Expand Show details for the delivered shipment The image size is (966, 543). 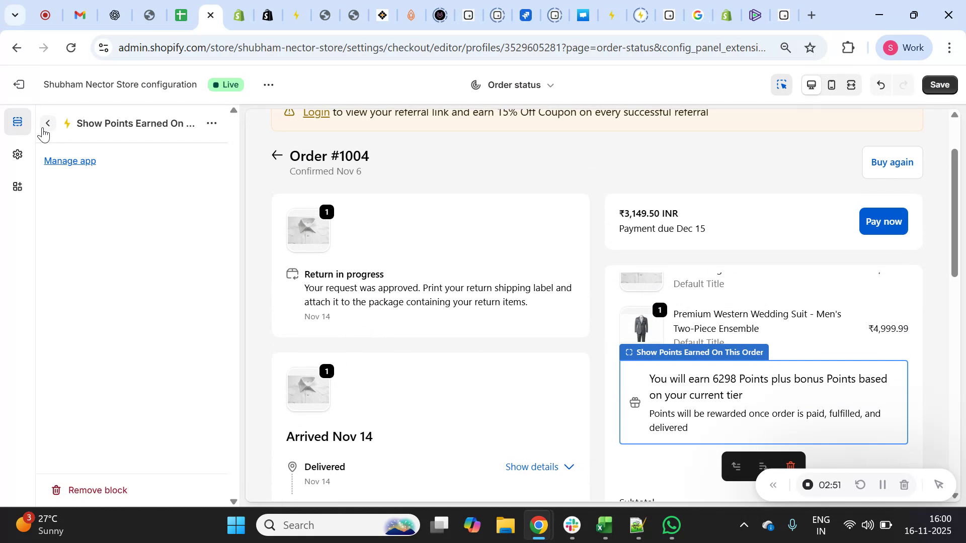pyautogui.click(x=539, y=467)
